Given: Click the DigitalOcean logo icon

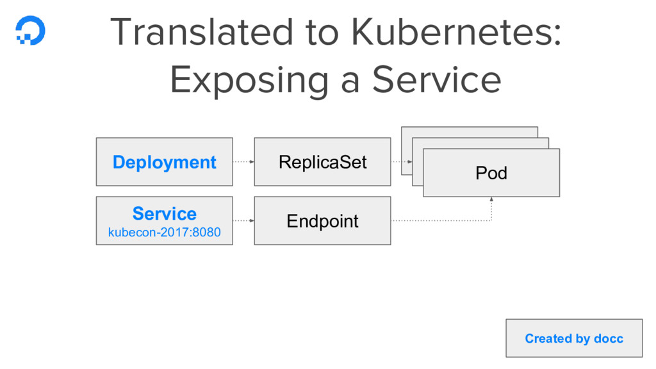Looking at the screenshot, I should [x=30, y=30].
